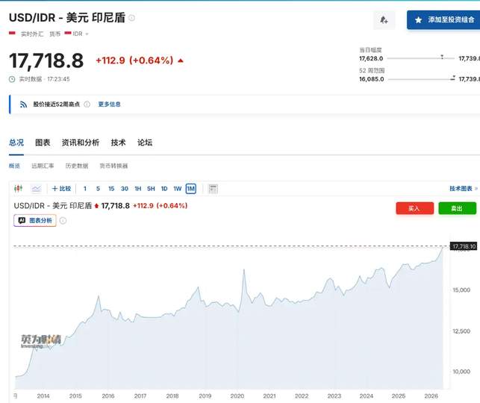
Task: Click the 实时外汇 label
Action: coord(32,34)
